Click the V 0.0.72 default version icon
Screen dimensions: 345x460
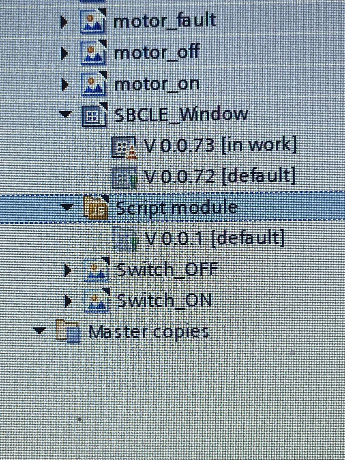point(124,178)
